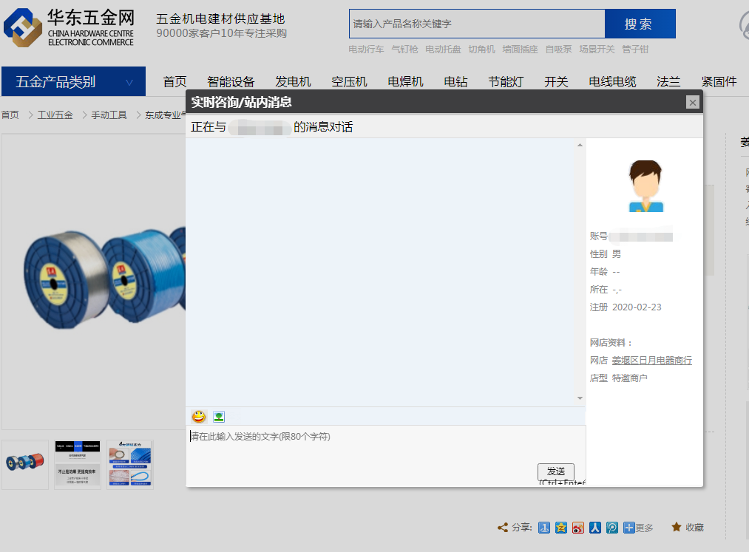
Task: Select the second product thumbnail
Action: click(78, 465)
